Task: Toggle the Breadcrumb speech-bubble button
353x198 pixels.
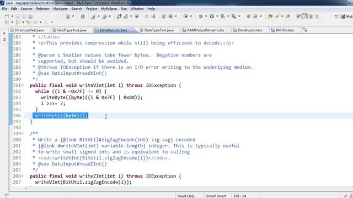Action: 298,16
